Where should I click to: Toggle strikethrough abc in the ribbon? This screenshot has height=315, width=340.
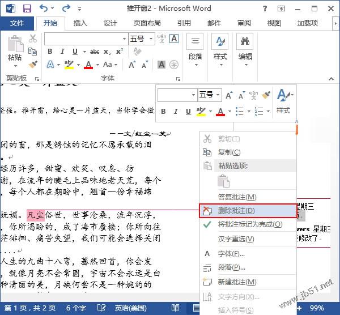[95, 52]
